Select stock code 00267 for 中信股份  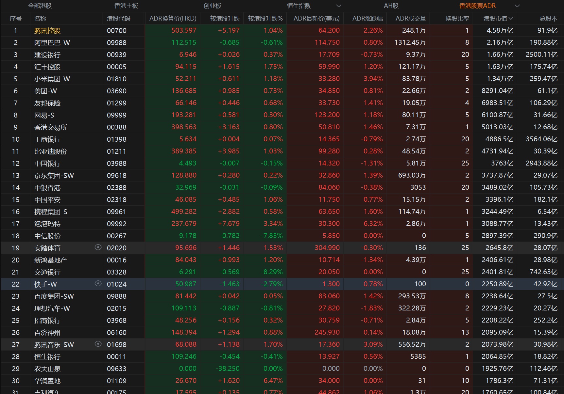117,236
